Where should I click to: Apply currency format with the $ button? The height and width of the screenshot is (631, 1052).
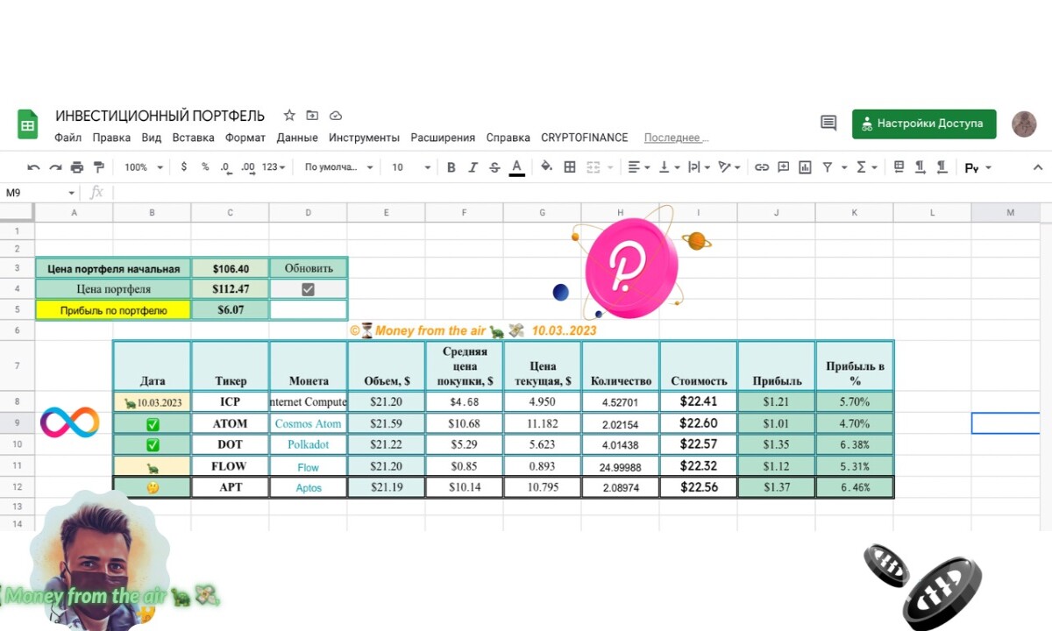click(183, 167)
